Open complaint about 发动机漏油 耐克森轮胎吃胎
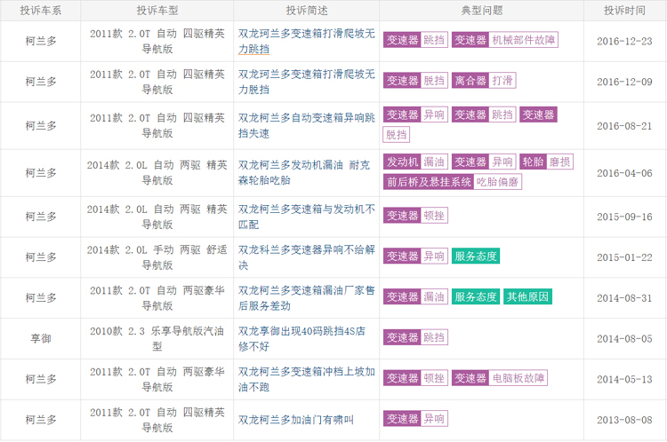The image size is (667, 442). [x=304, y=173]
